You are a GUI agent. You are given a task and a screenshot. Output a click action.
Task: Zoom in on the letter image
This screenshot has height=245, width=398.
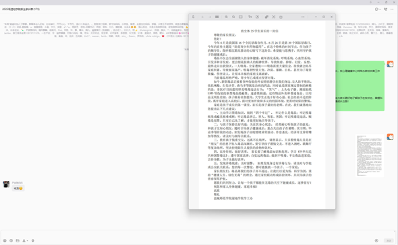coord(226,17)
